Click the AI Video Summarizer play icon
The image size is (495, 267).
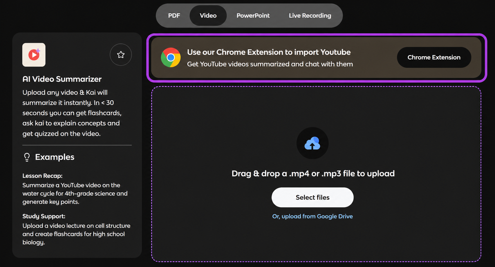tap(34, 55)
